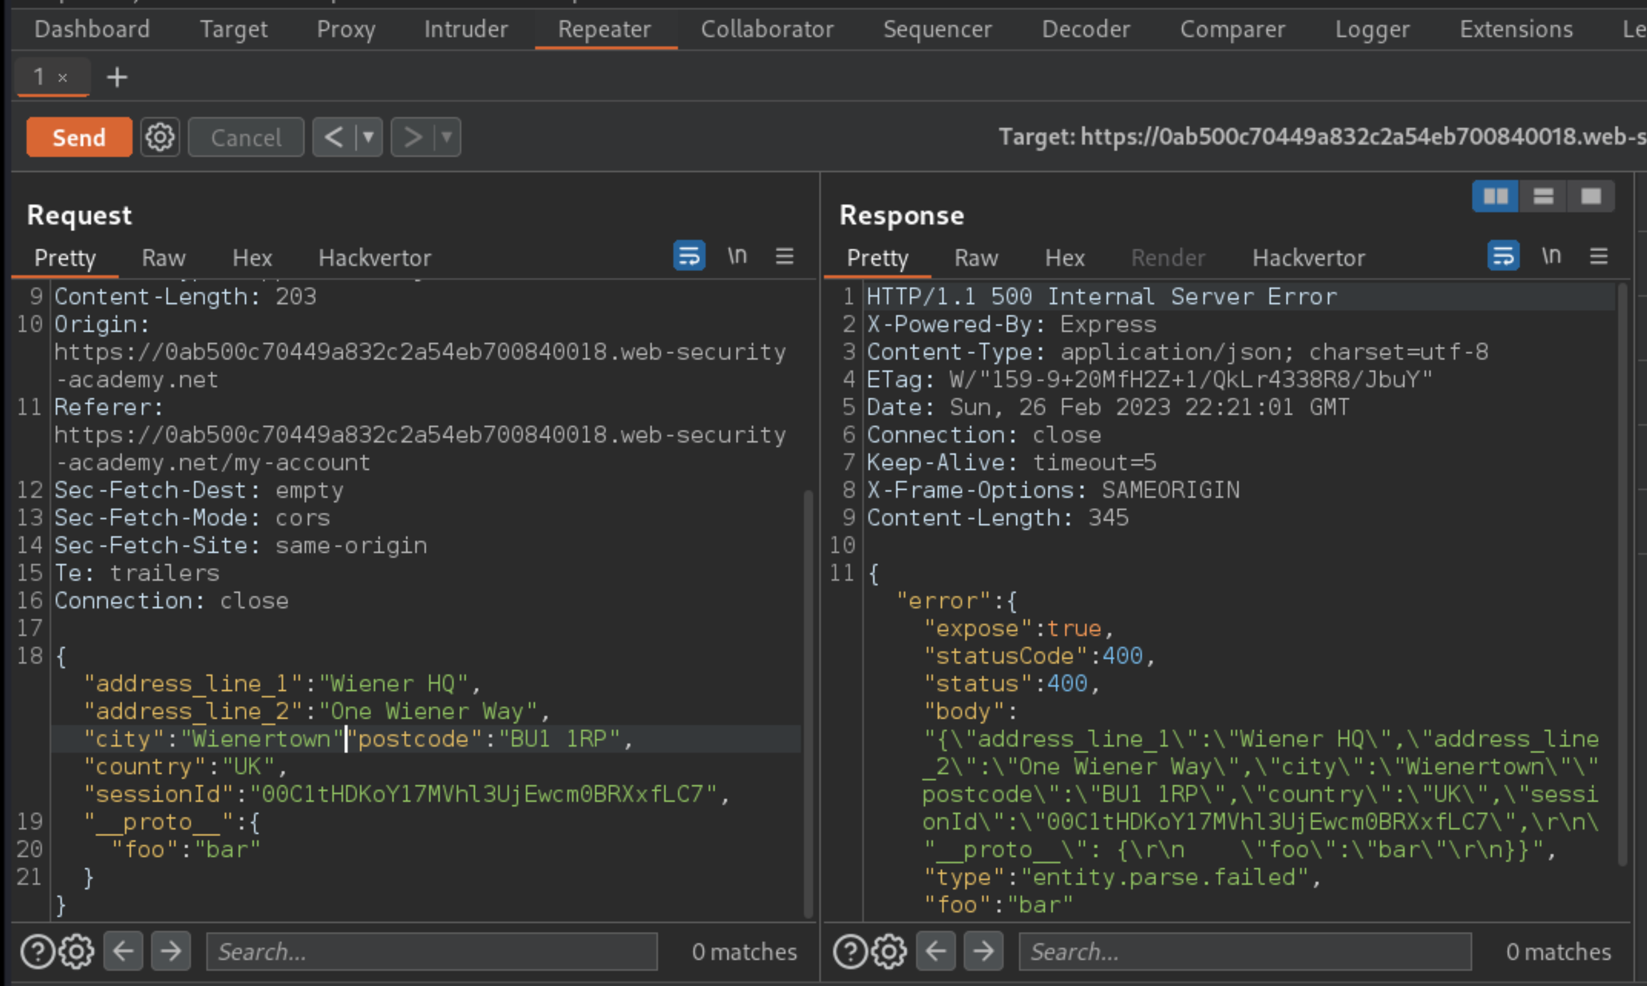Toggle line wrap in Response pane
Image resolution: width=1647 pixels, height=986 pixels.
tap(1503, 256)
